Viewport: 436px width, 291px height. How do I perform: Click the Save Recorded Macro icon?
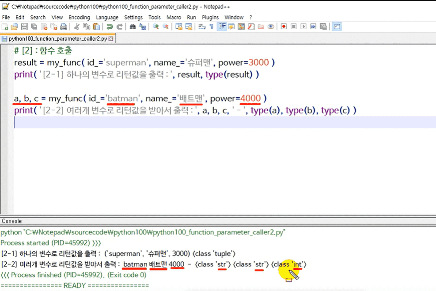pyautogui.click(x=323, y=26)
